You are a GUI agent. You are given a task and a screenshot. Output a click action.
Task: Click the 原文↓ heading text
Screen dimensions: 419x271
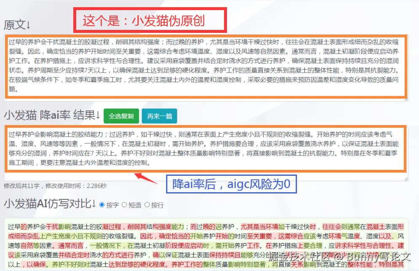click(x=17, y=25)
